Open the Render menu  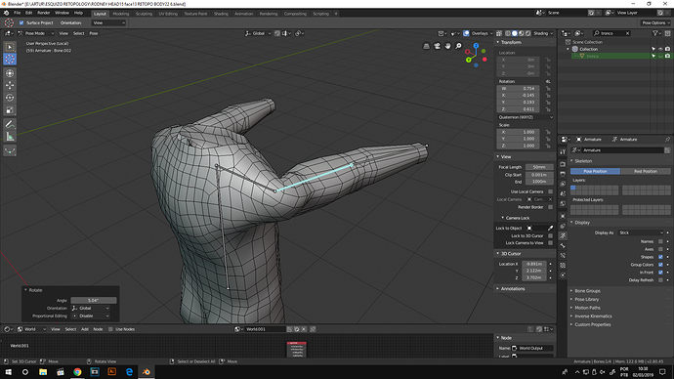point(43,13)
